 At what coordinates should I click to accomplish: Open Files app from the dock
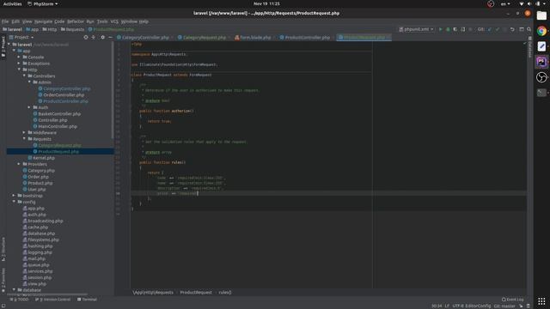[541, 15]
